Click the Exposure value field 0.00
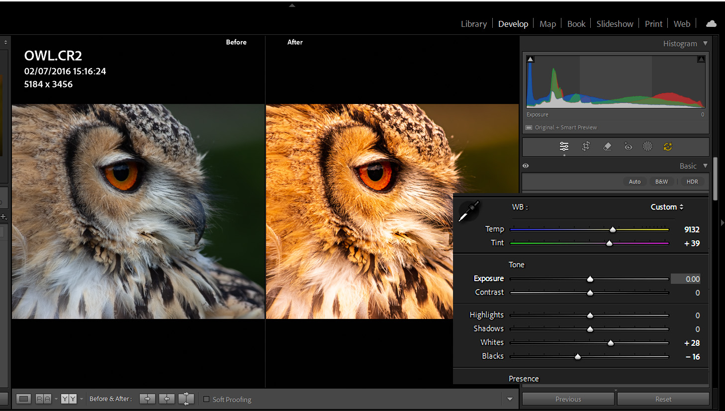Screen dimensions: 725x411 pyautogui.click(x=686, y=279)
